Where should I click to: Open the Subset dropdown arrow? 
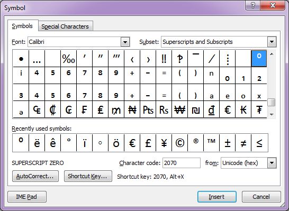(x=272, y=42)
